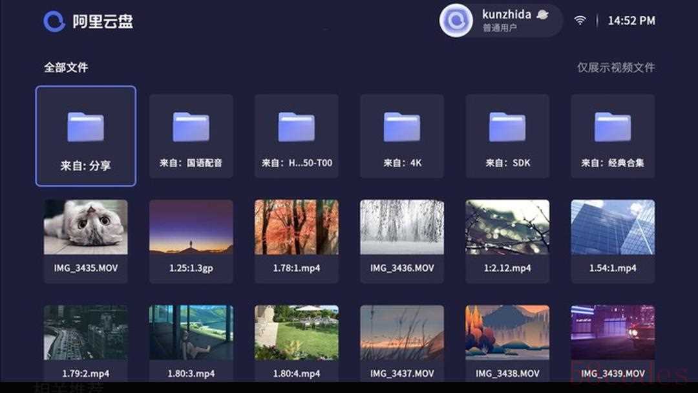Open the 来自: 经典合集 folder
Viewport: 698px width, 393px height.
pyautogui.click(x=613, y=136)
